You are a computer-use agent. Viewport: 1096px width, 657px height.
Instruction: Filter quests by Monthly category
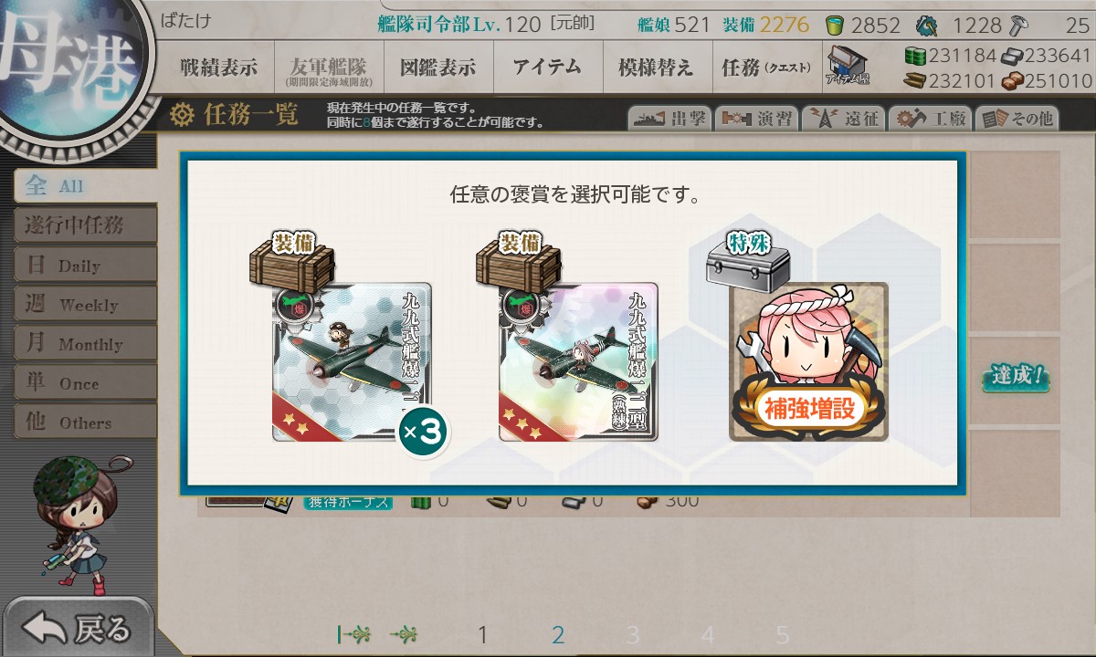tap(85, 344)
